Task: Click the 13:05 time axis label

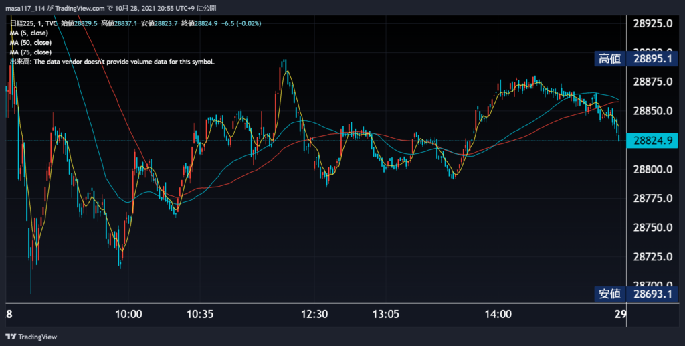Action: pos(386,314)
